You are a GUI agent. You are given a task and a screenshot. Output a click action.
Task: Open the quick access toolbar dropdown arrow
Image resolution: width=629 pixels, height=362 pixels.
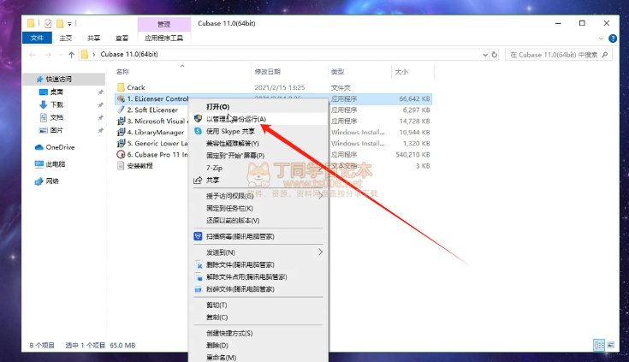click(x=69, y=24)
